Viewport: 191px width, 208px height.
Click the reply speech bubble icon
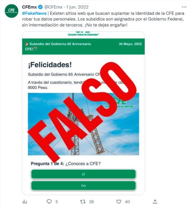[x=49, y=202]
